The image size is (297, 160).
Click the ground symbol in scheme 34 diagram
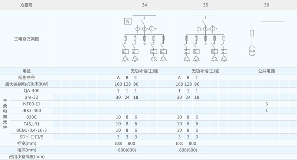(x=144, y=43)
